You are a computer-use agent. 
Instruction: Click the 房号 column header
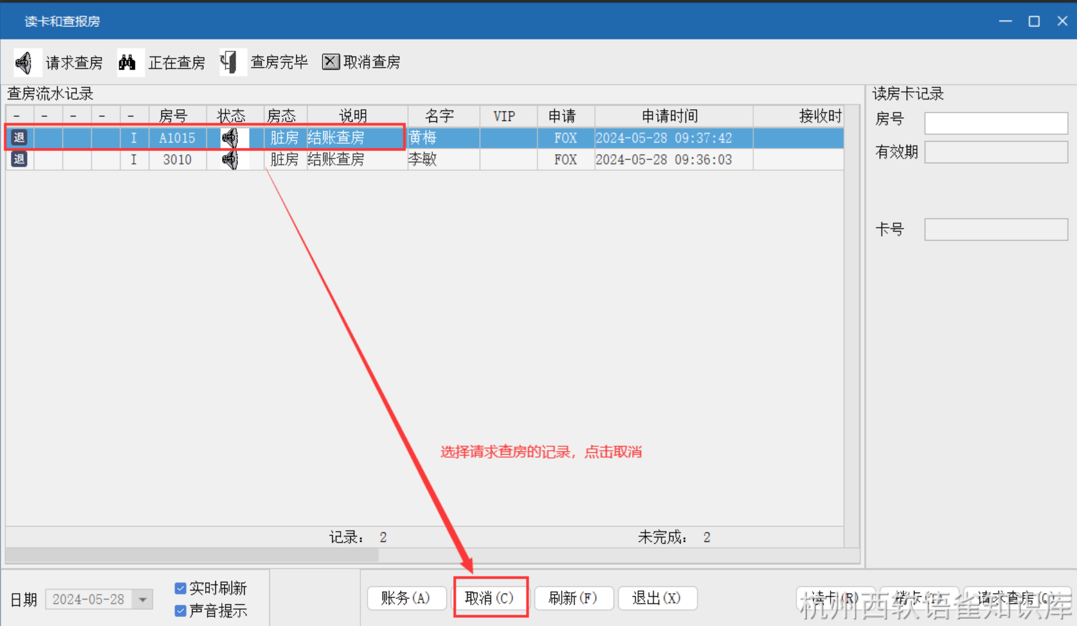[173, 116]
